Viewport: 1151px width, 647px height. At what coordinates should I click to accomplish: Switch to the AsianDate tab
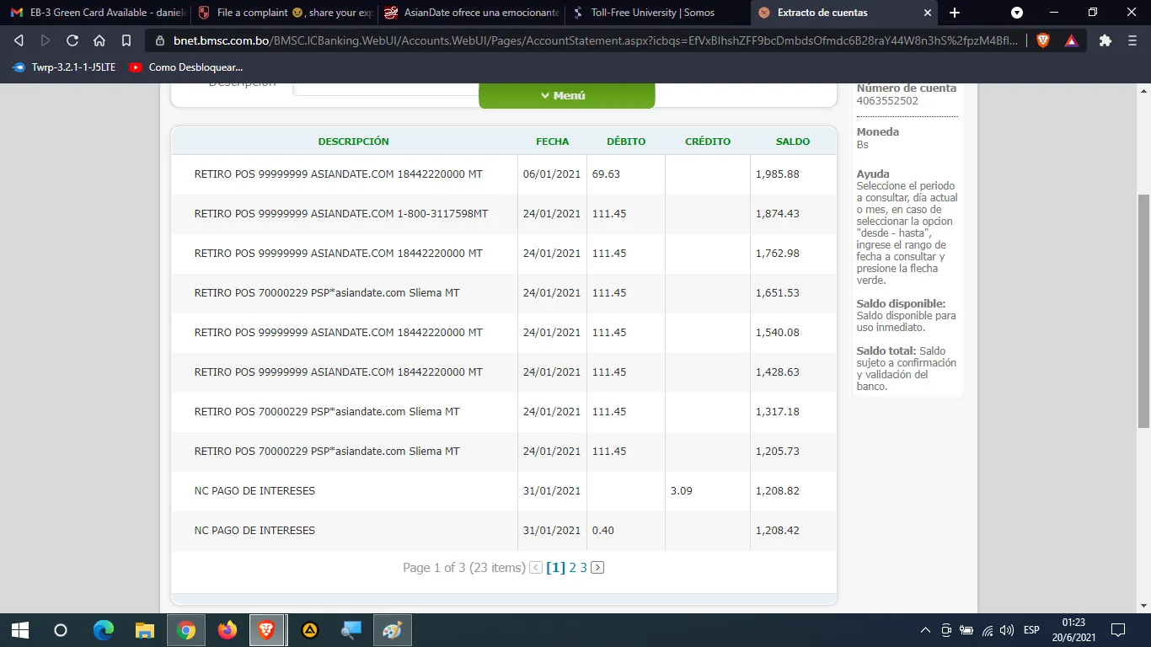point(472,13)
